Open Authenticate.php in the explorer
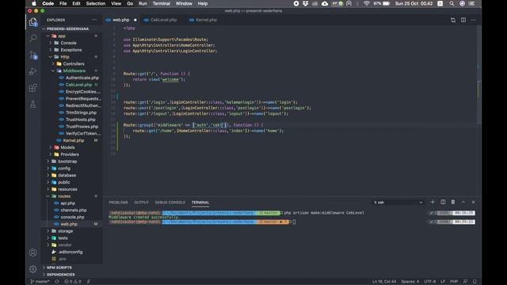The width and height of the screenshot is (507, 285). [x=82, y=78]
